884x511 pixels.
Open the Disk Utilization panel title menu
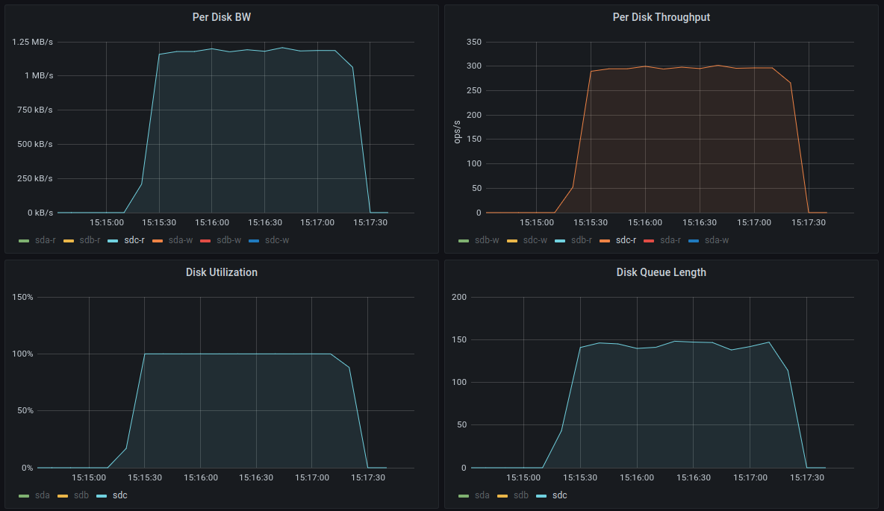pos(222,273)
